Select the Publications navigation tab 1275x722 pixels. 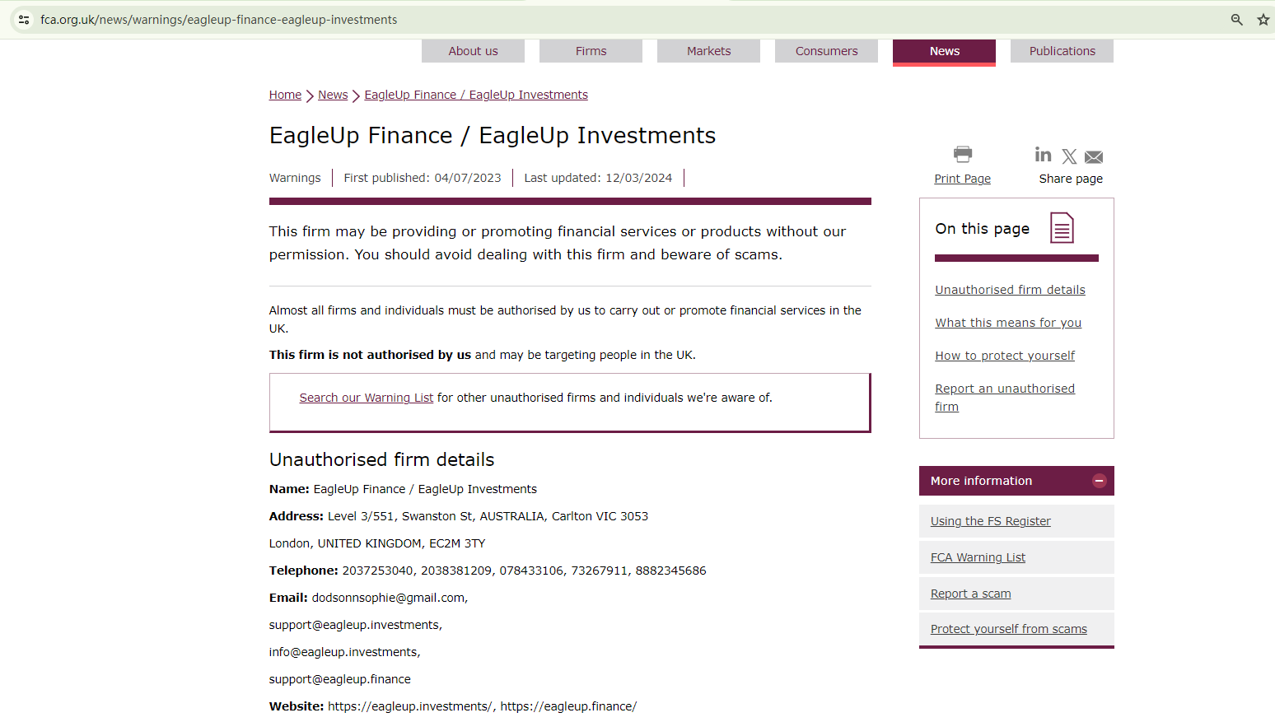coord(1062,51)
